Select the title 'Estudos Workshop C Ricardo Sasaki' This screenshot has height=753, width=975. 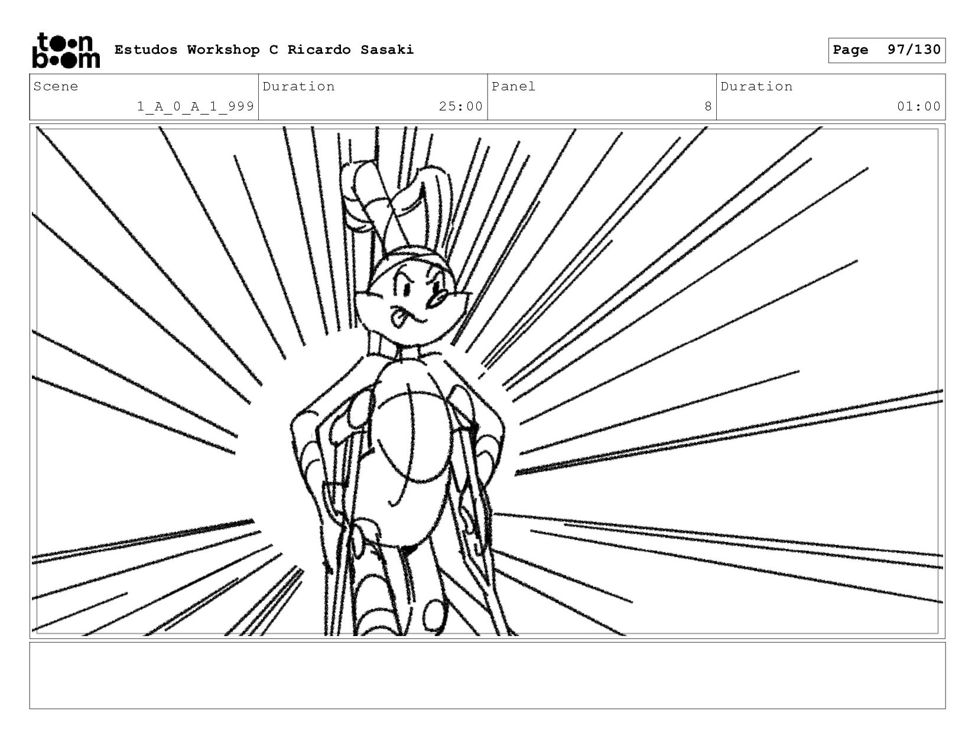pos(264,50)
